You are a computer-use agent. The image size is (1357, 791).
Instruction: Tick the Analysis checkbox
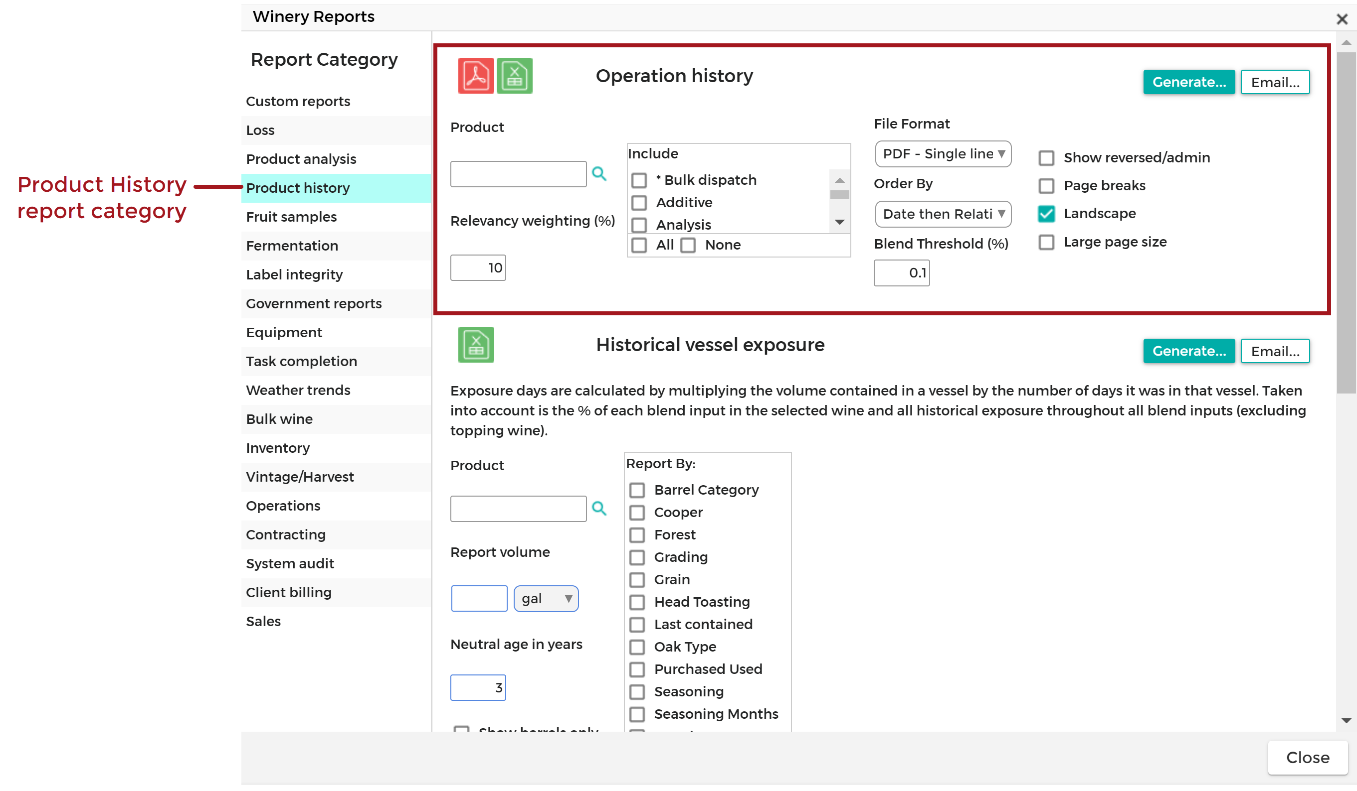coord(639,225)
